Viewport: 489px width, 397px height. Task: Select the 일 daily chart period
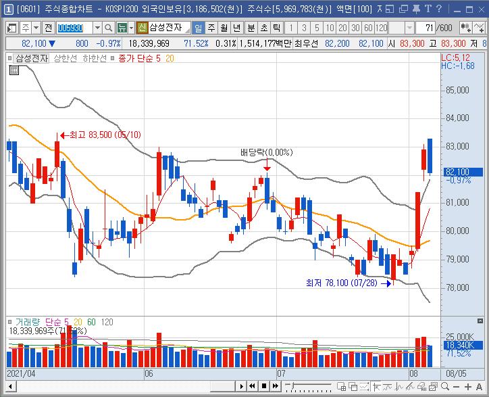198,28
